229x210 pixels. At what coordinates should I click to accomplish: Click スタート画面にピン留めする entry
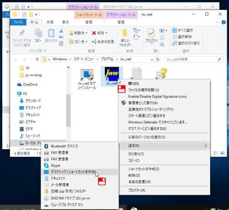pyautogui.click(x=164, y=116)
